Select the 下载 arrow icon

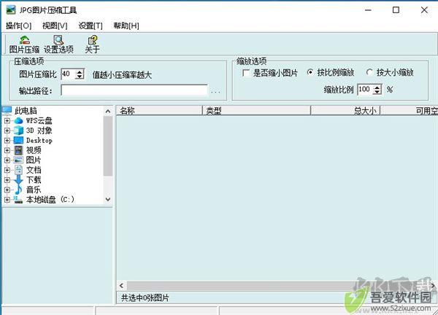(18, 179)
